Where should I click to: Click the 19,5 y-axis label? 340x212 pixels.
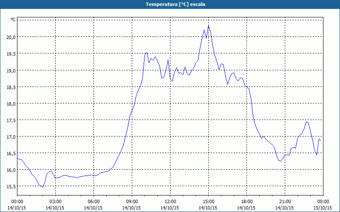11,54
